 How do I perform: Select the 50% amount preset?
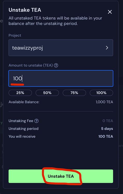point(47,93)
